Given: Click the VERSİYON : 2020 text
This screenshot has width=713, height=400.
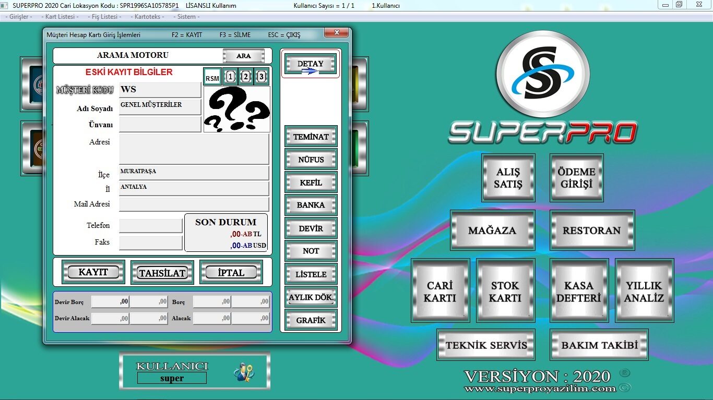Looking at the screenshot, I should point(537,376).
